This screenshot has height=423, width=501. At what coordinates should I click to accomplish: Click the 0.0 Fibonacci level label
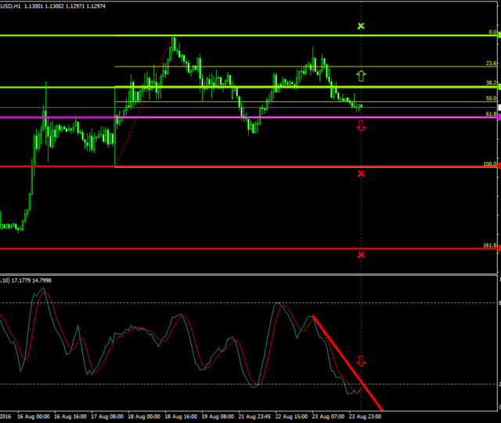[x=492, y=32]
